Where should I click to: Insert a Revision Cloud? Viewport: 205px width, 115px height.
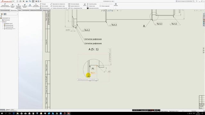pyautogui.click(x=104, y=6)
